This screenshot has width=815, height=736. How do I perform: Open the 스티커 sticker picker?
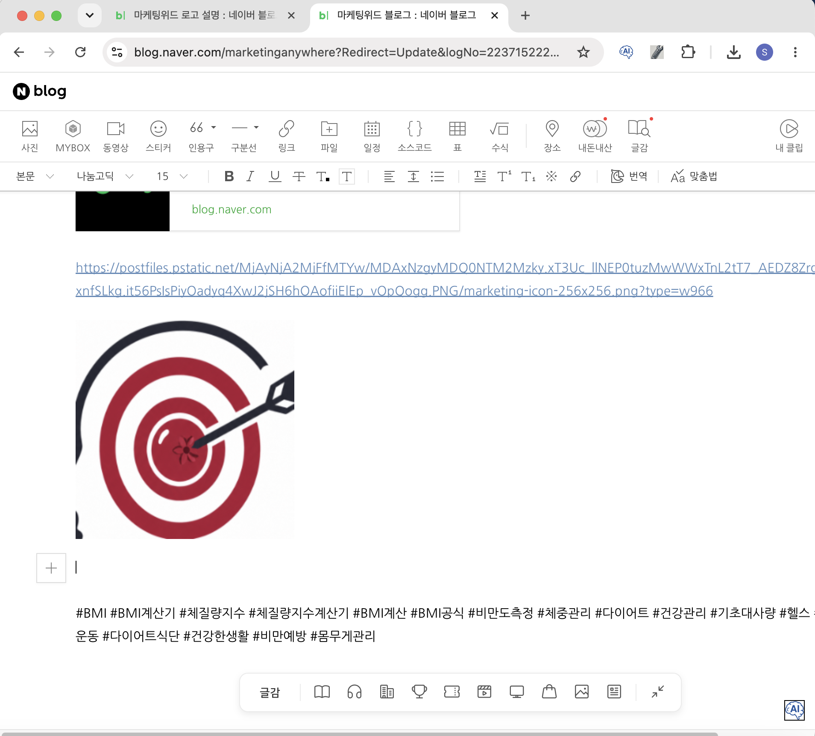tap(158, 136)
